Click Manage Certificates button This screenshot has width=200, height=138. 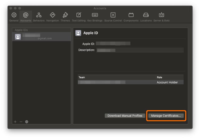coord(166,116)
